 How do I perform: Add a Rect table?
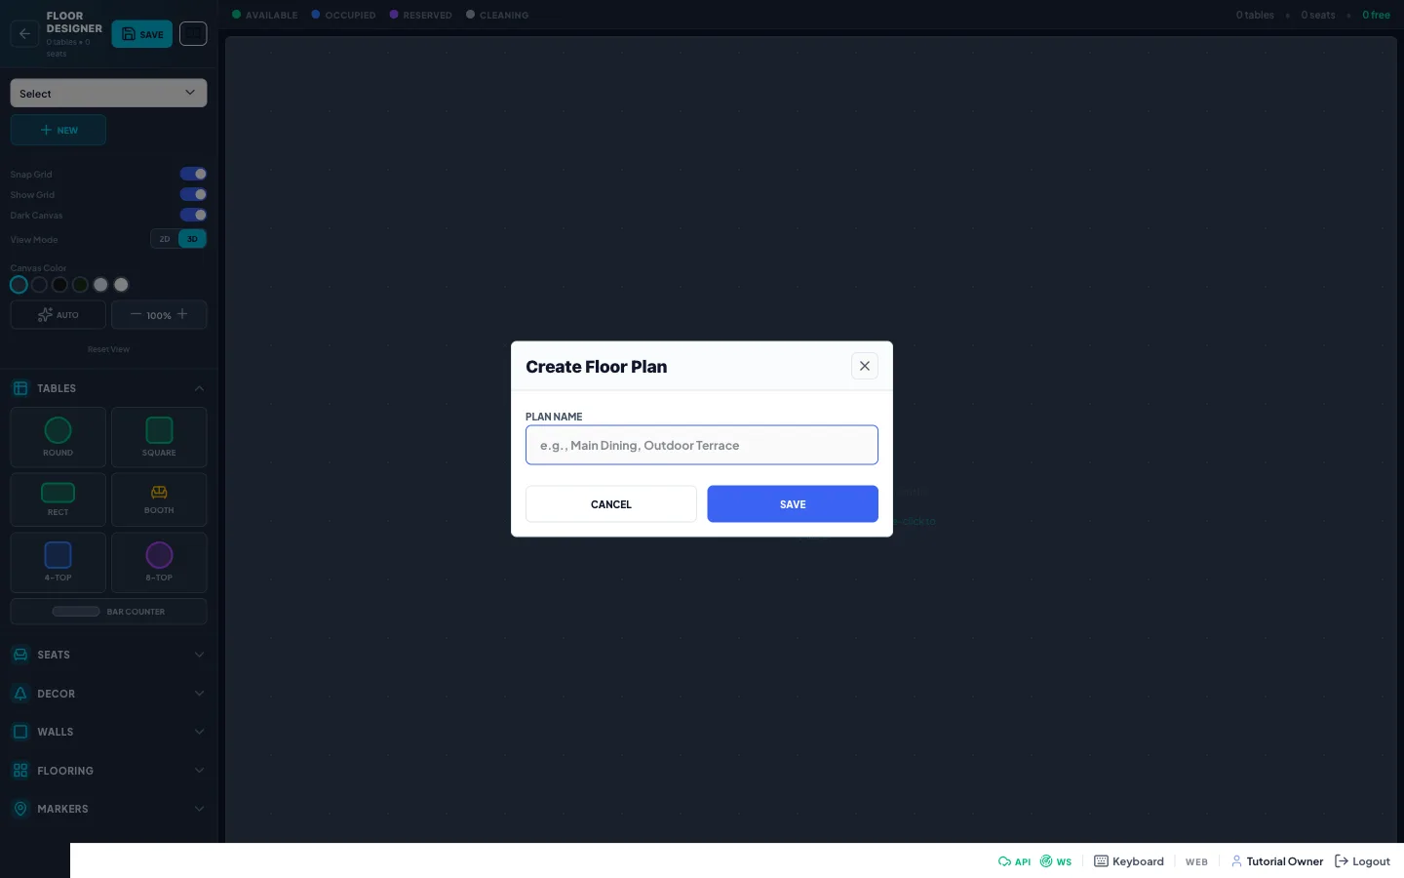click(58, 499)
